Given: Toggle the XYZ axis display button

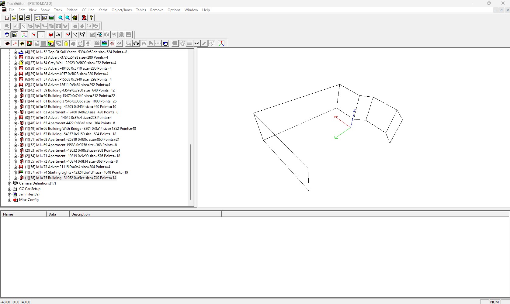Looking at the screenshot, I should 221,43.
